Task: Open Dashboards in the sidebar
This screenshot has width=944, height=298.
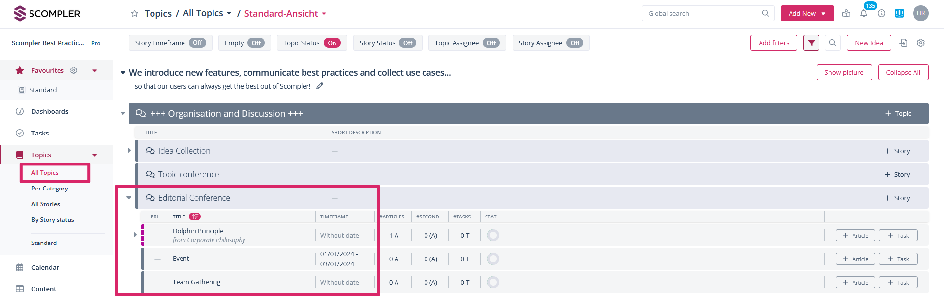Action: click(x=50, y=112)
